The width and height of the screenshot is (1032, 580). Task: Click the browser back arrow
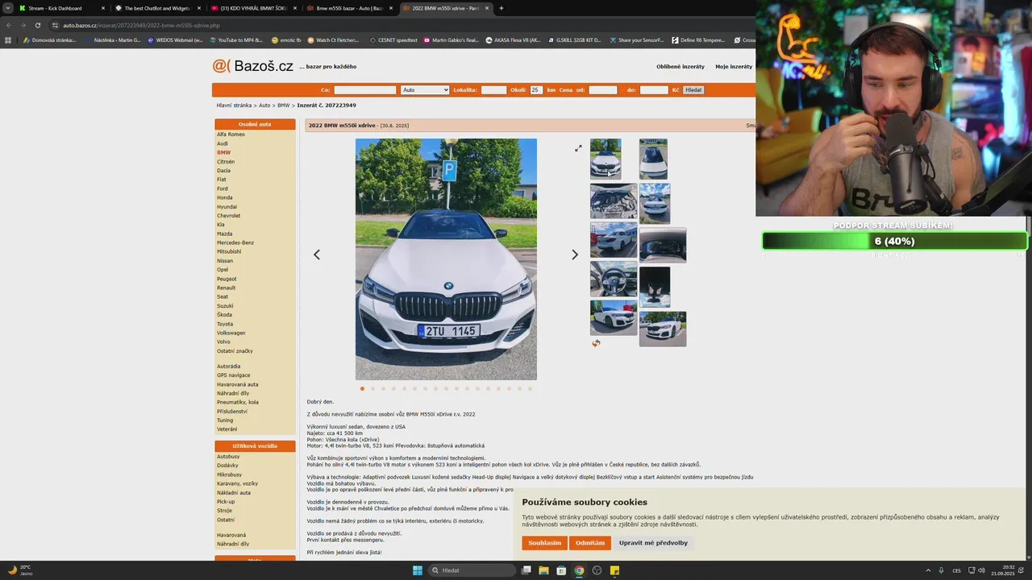pos(9,25)
